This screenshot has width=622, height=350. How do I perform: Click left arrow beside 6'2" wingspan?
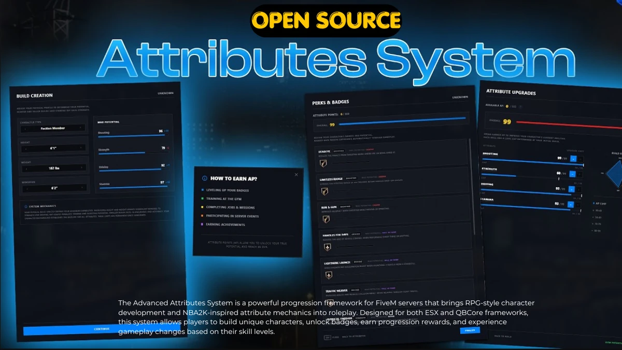click(x=27, y=189)
